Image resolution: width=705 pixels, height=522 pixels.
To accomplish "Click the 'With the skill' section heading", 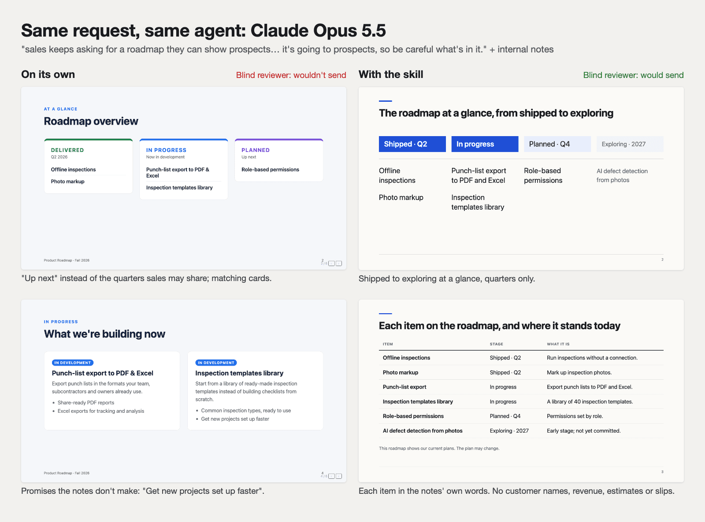I will 391,74.
